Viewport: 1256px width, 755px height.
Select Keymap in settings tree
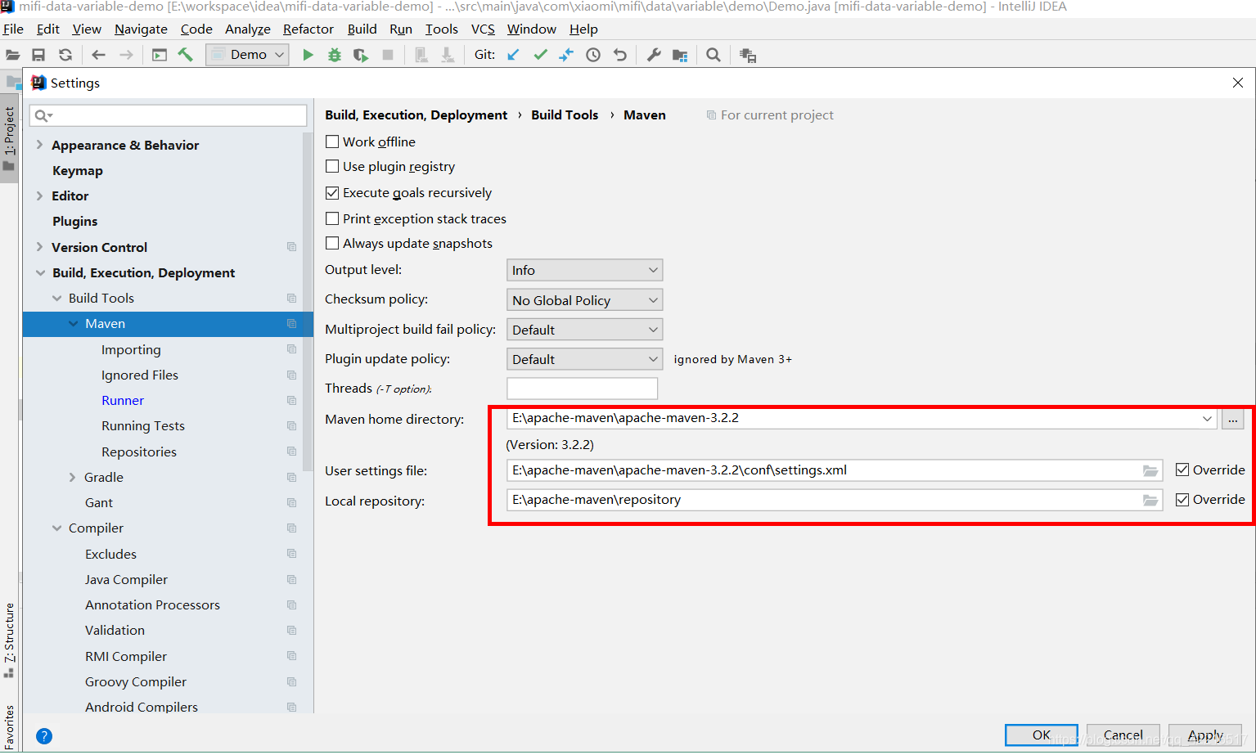(x=78, y=170)
